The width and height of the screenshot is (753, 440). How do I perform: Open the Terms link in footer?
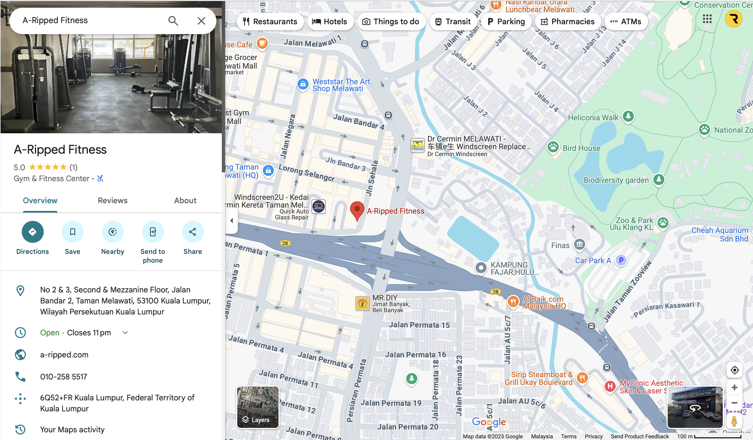click(x=569, y=436)
